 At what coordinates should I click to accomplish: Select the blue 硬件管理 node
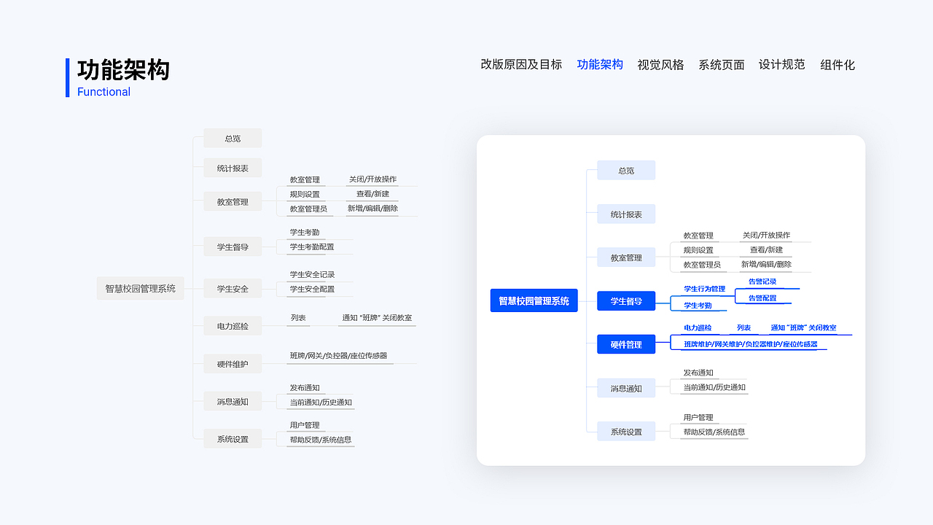pos(625,344)
